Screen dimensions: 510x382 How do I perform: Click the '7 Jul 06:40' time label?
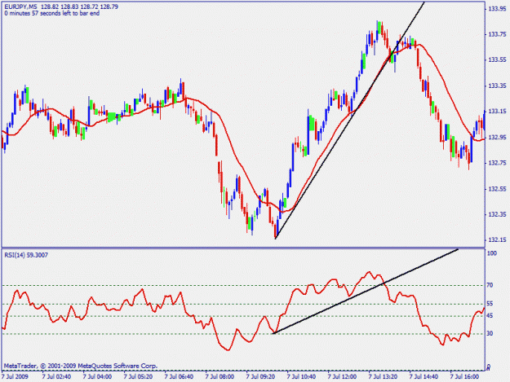click(179, 377)
